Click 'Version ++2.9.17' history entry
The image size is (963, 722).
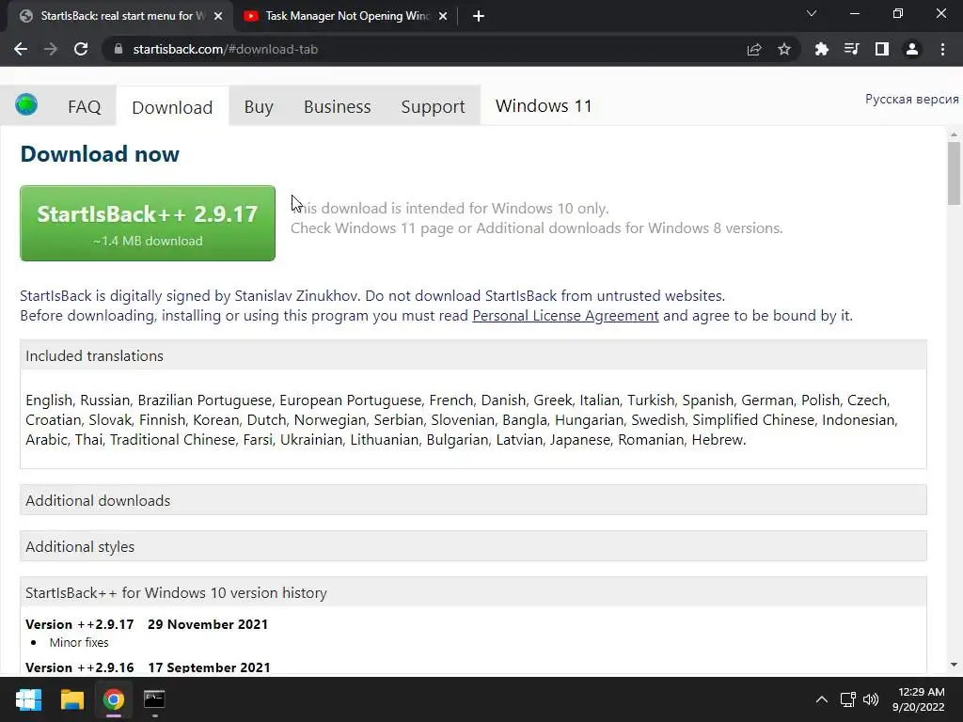click(80, 624)
